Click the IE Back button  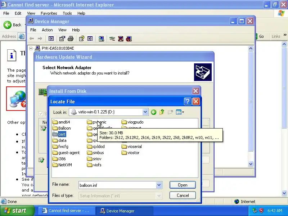13,25
